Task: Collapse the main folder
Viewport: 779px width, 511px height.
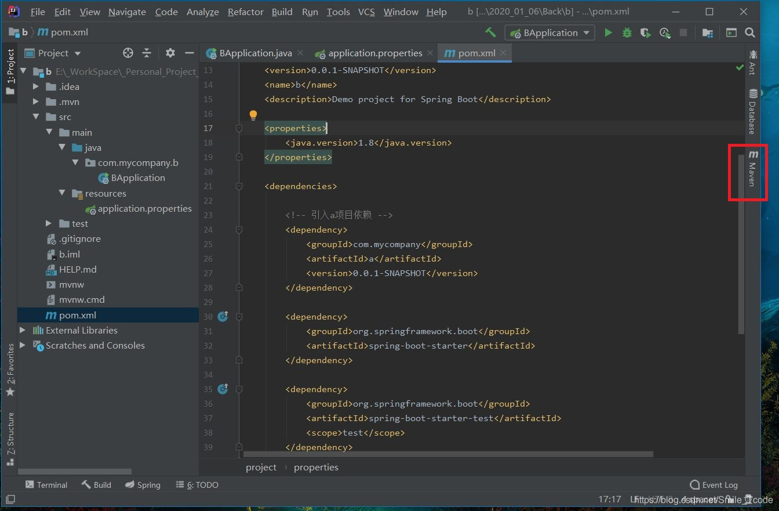Action: pos(49,132)
